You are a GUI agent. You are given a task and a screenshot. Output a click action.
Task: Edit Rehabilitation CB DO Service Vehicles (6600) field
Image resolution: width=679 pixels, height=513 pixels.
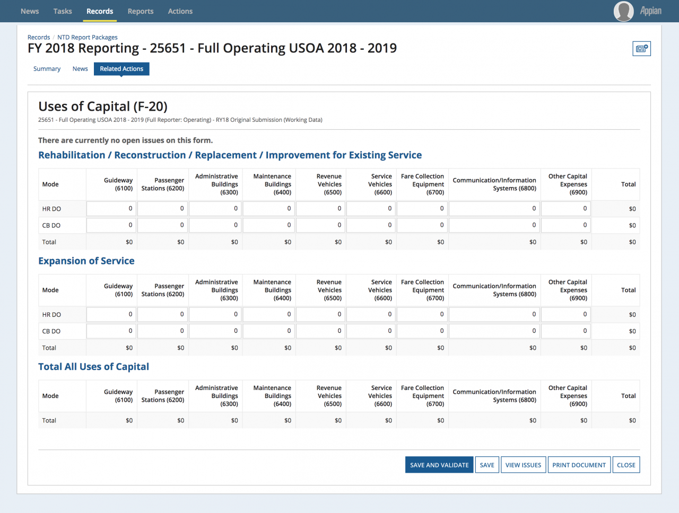[371, 225]
